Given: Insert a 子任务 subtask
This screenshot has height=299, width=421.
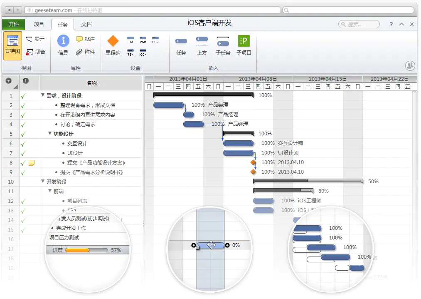Looking at the screenshot, I should click(223, 45).
